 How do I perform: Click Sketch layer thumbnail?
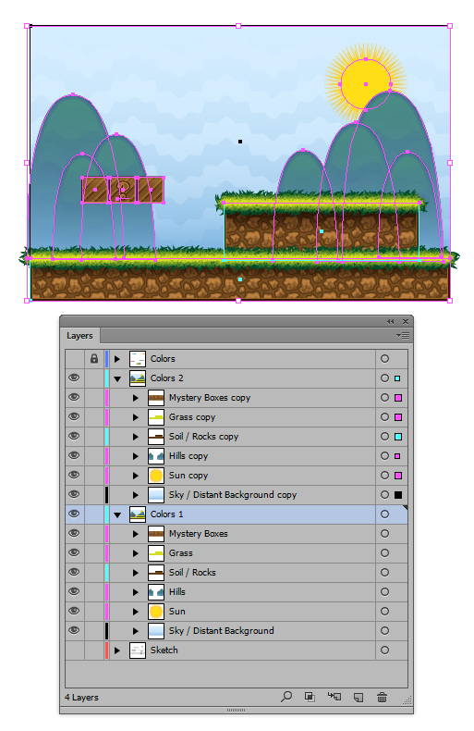pos(138,650)
